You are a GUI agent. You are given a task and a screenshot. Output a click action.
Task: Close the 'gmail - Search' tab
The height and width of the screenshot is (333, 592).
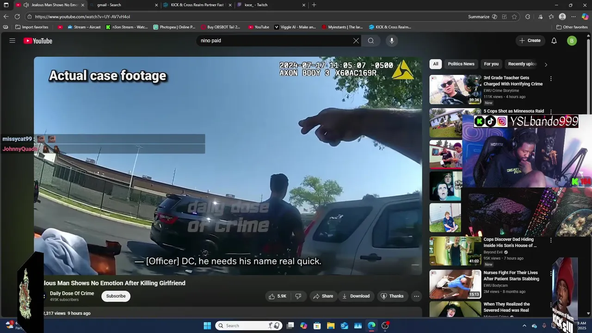[156, 5]
